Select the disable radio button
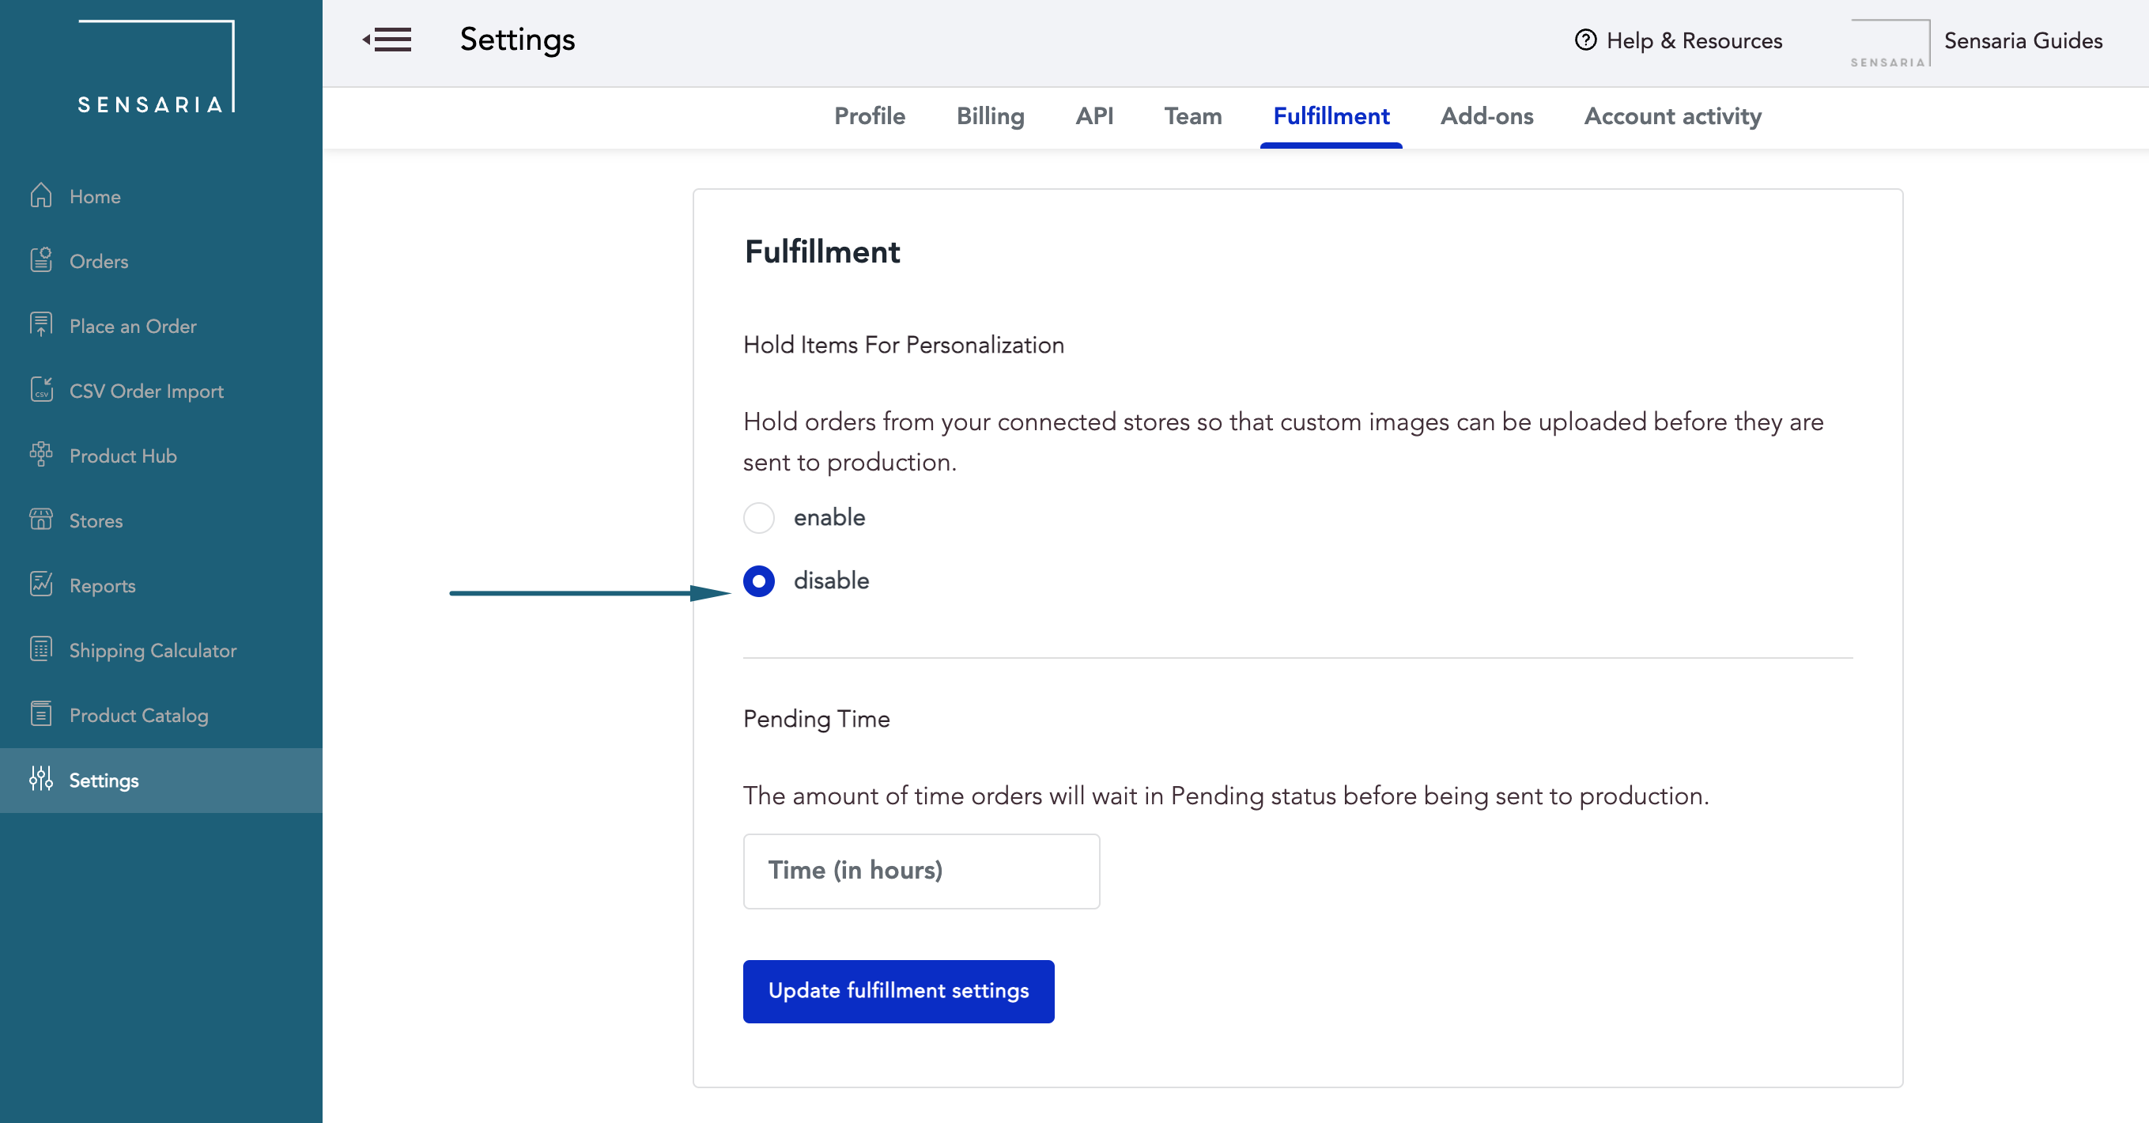 coord(758,580)
